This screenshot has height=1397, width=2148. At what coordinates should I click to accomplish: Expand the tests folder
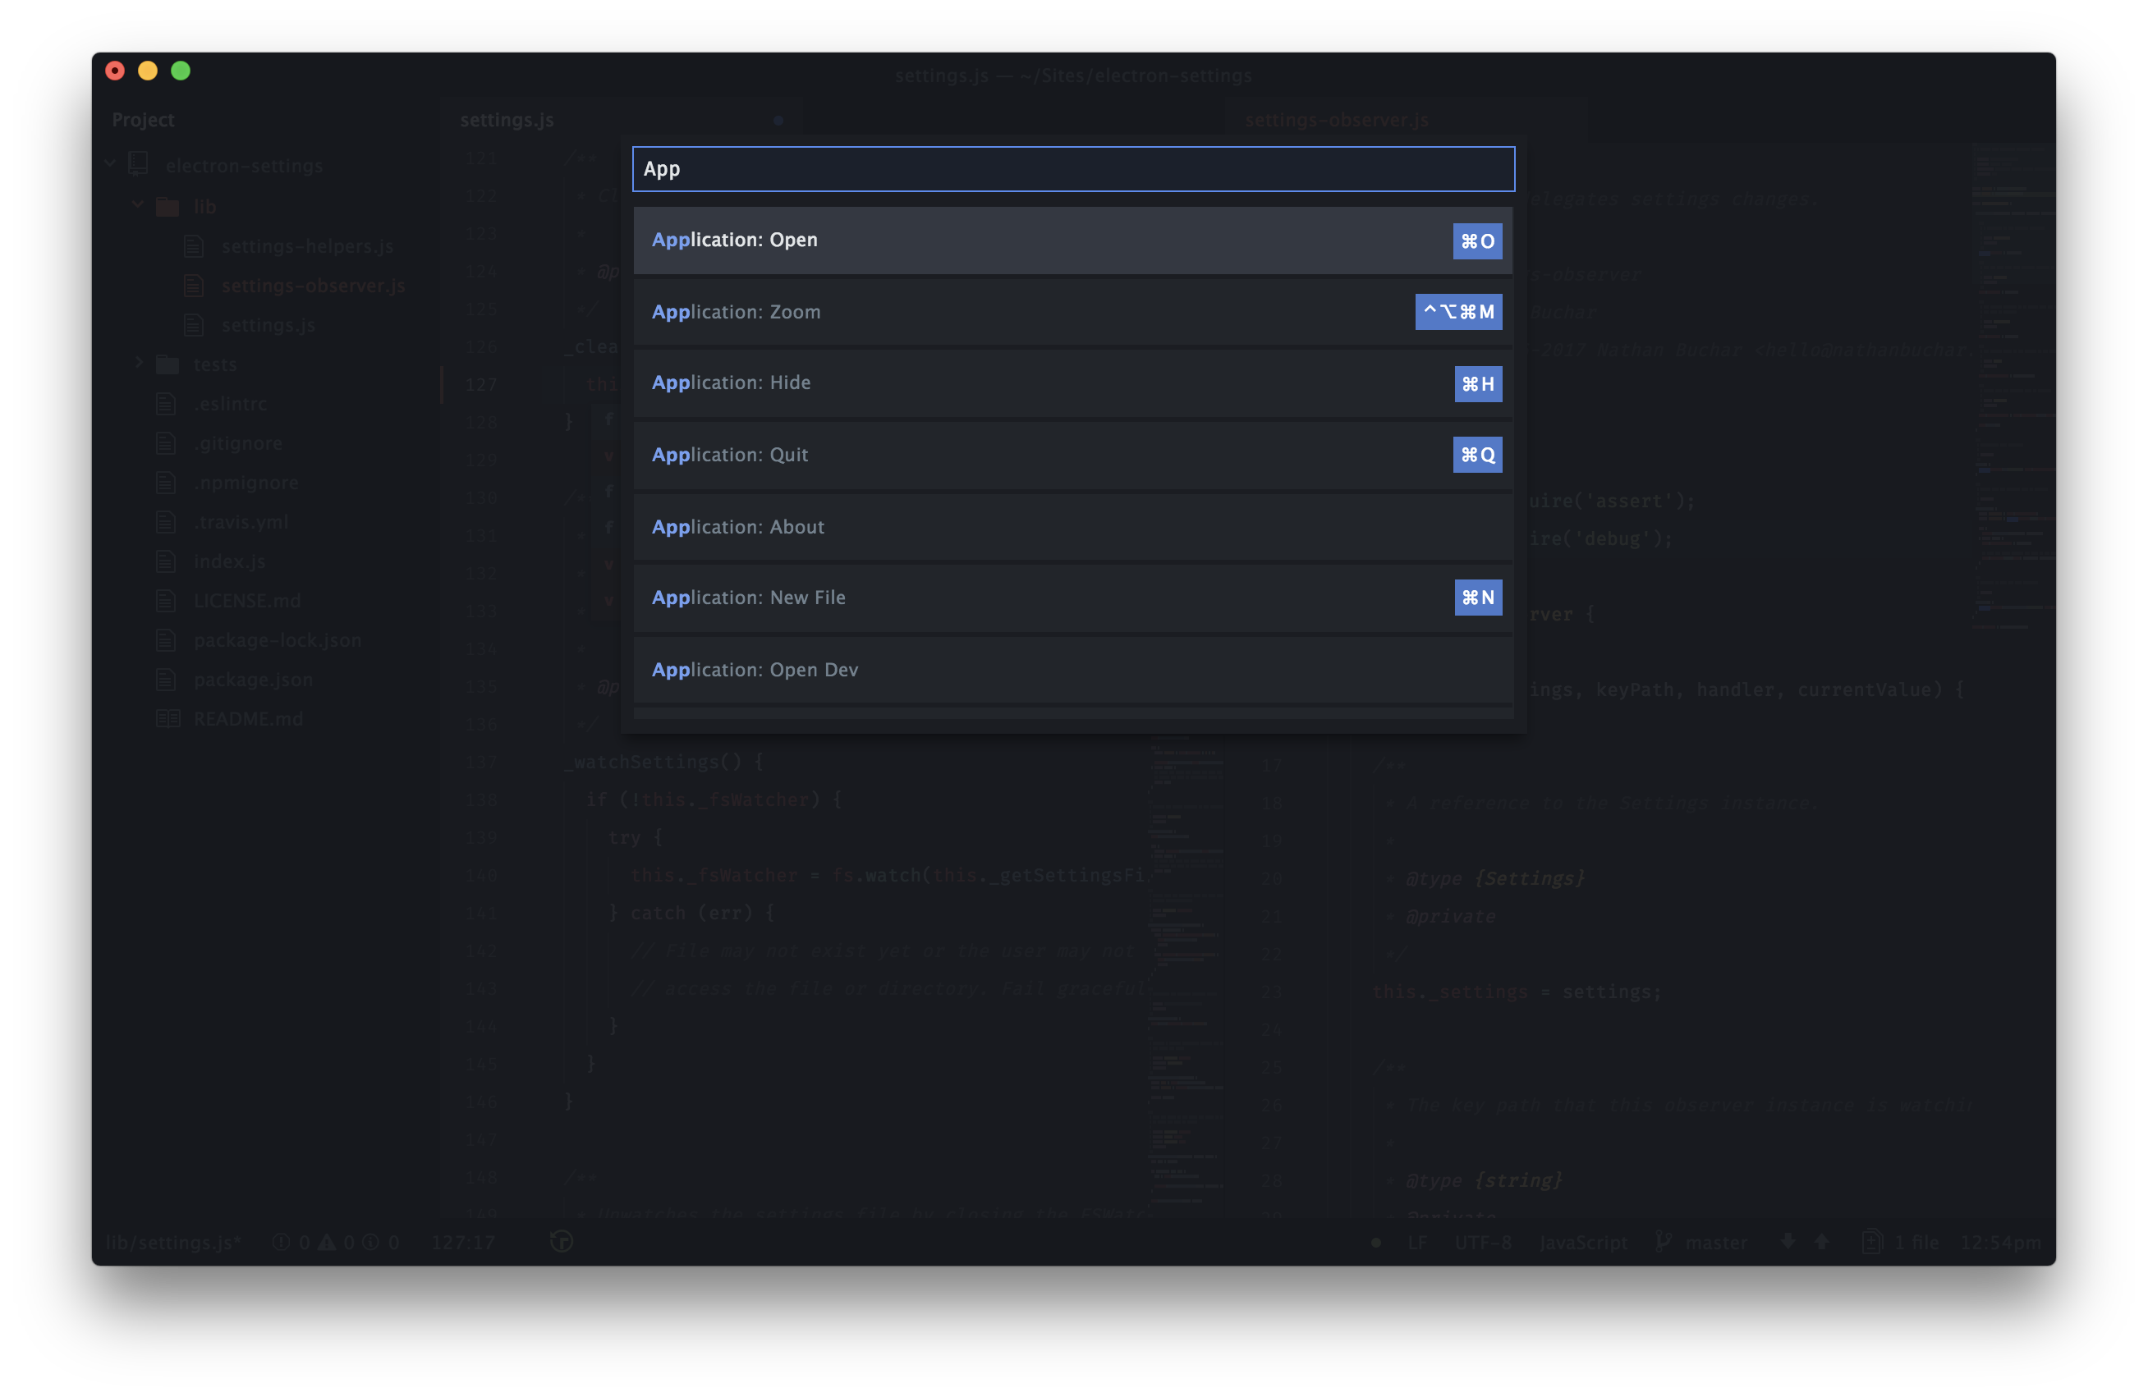click(138, 363)
